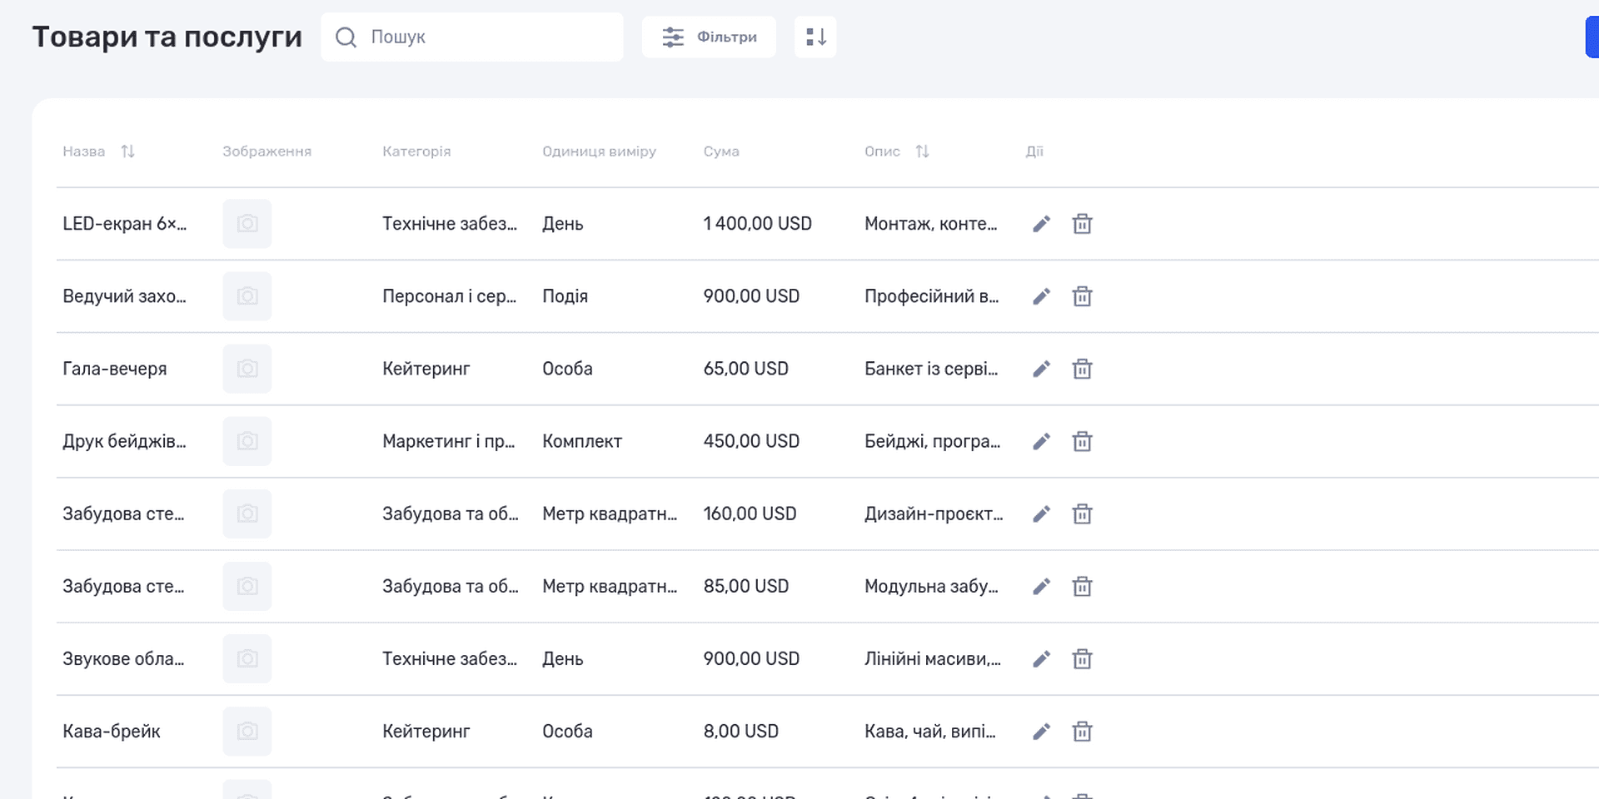Edit the Друк бейджів row
This screenshot has height=799, width=1599.
coord(1041,441)
